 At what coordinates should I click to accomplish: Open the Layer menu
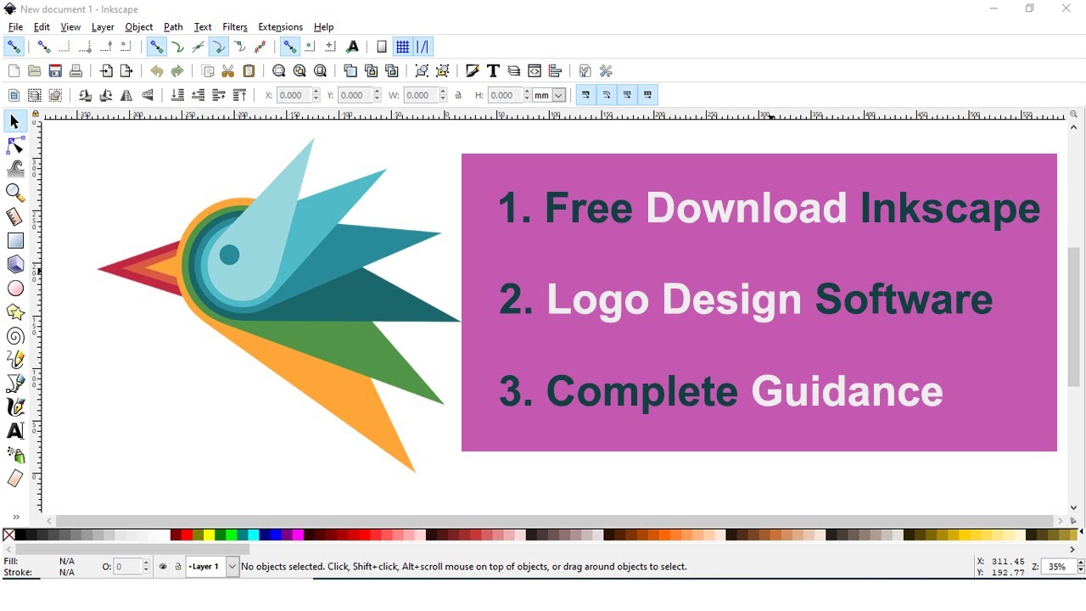coord(103,27)
